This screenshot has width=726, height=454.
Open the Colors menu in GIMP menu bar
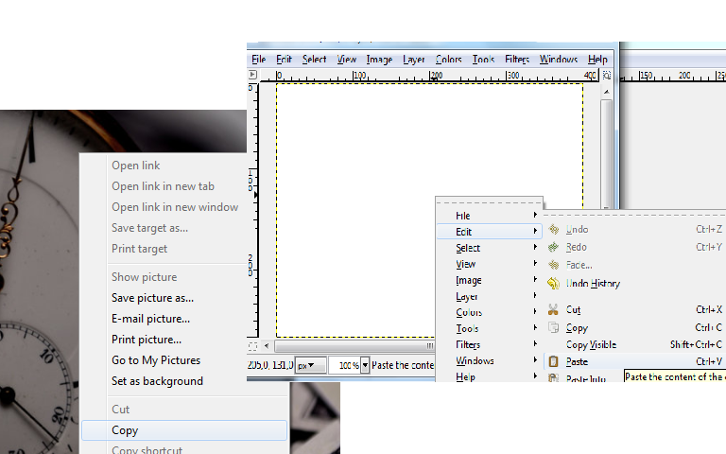pyautogui.click(x=449, y=60)
